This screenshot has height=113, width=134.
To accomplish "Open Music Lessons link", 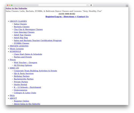I will [x=17, y=49].
